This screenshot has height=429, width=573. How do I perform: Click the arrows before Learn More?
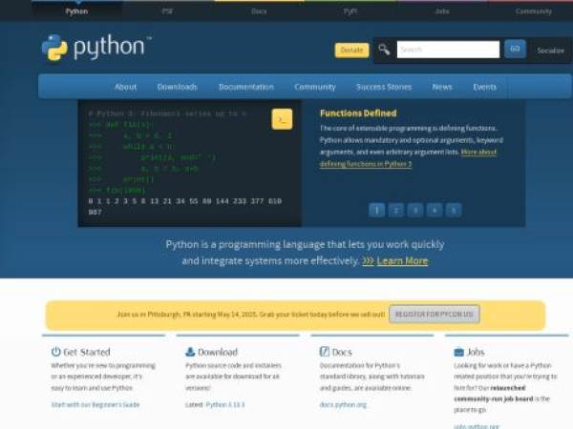tap(368, 261)
